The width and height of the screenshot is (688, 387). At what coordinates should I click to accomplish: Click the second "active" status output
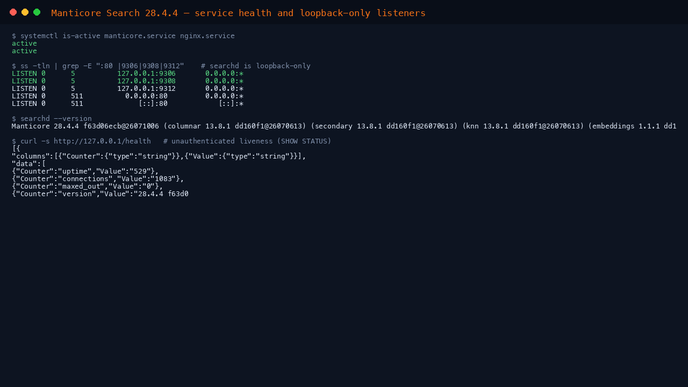24,51
